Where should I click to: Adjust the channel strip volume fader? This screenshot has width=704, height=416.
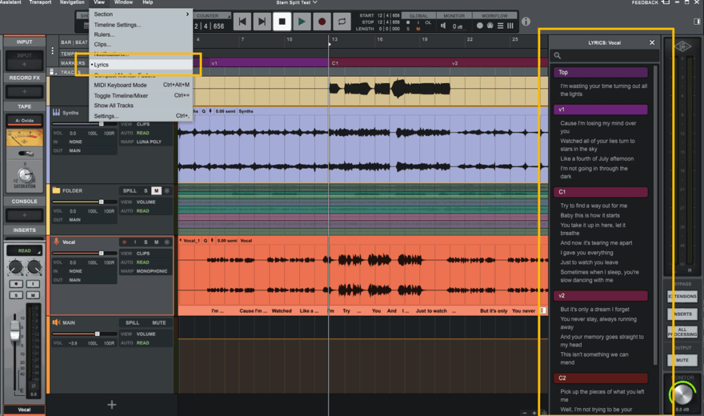pyautogui.click(x=15, y=330)
